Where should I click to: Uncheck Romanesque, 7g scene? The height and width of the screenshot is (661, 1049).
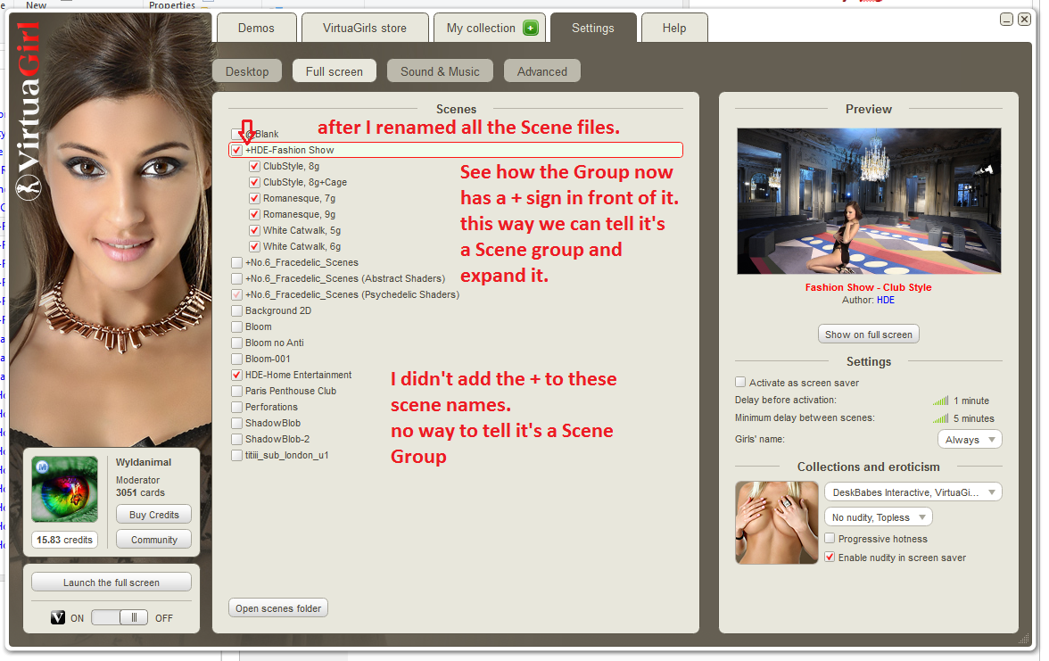pyautogui.click(x=254, y=198)
